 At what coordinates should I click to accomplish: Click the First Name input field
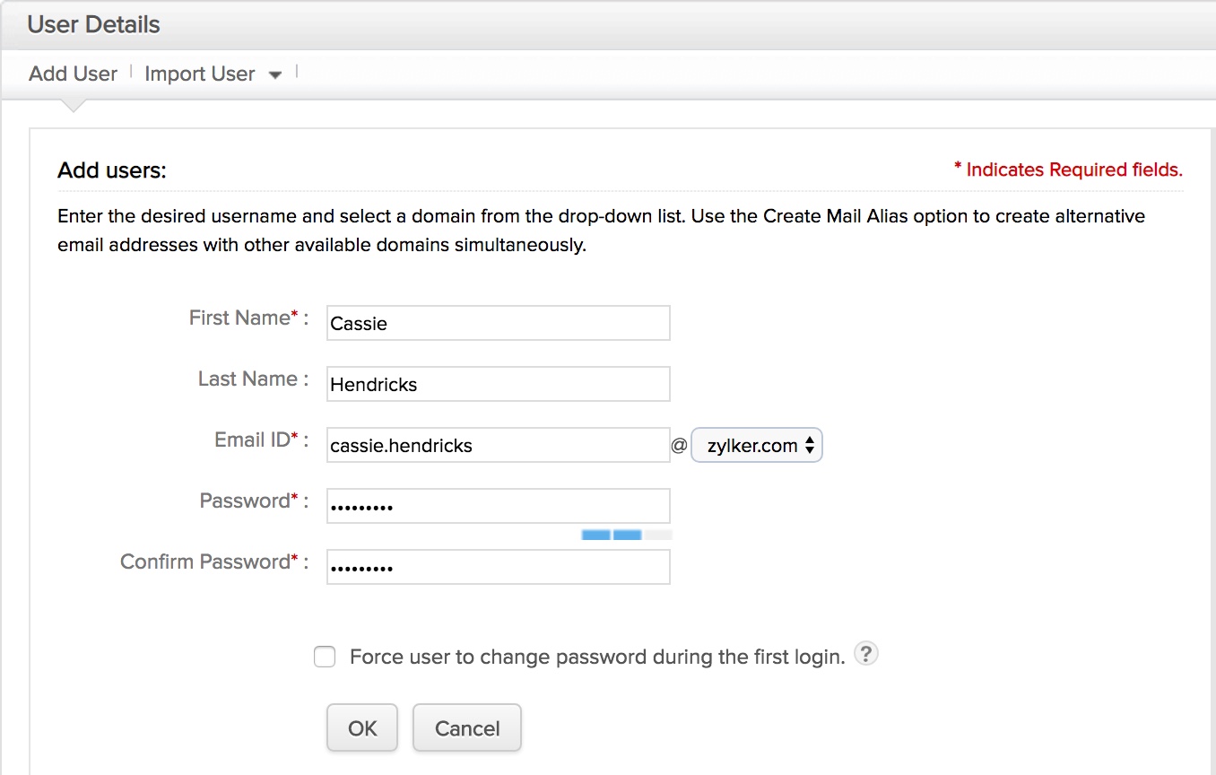(498, 323)
